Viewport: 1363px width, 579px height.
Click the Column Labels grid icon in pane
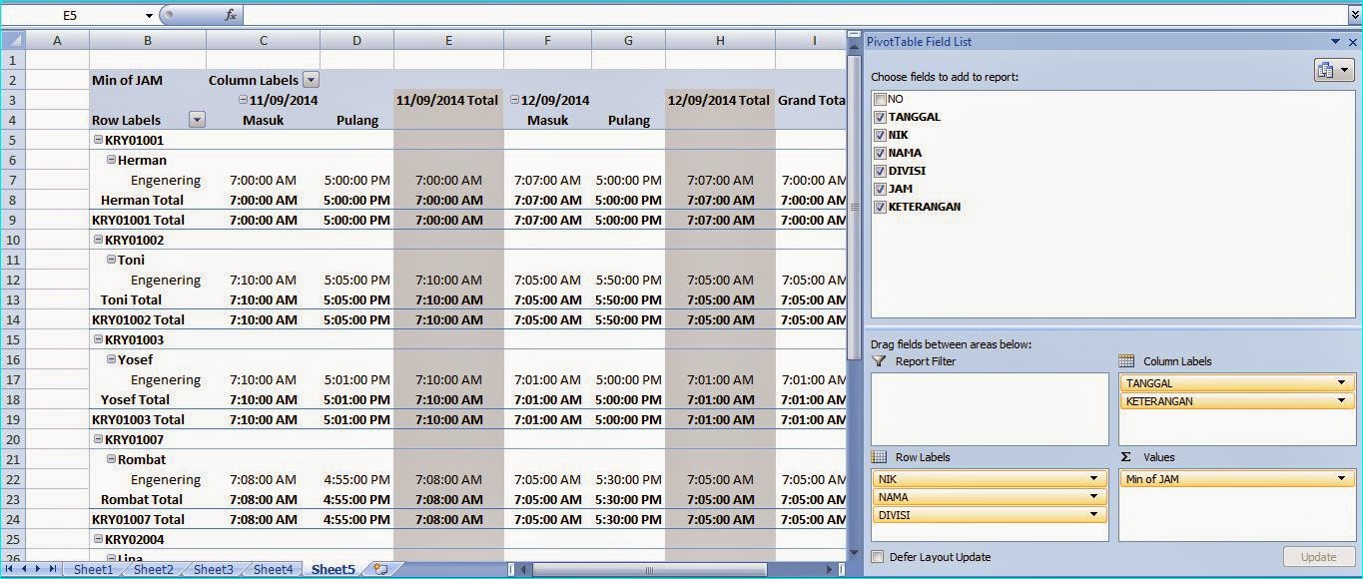tap(1127, 360)
